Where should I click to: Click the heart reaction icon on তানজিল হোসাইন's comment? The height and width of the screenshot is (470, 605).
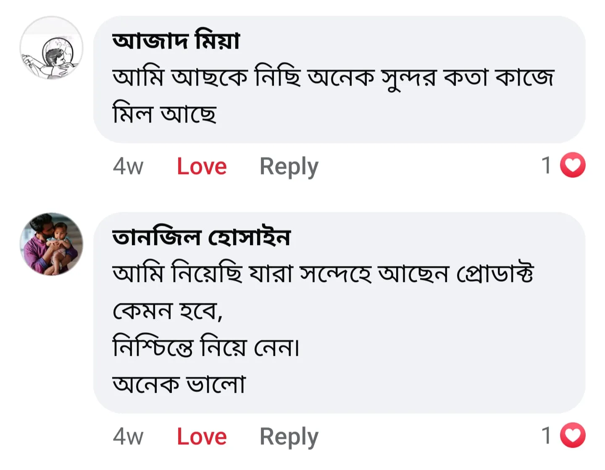click(x=573, y=435)
